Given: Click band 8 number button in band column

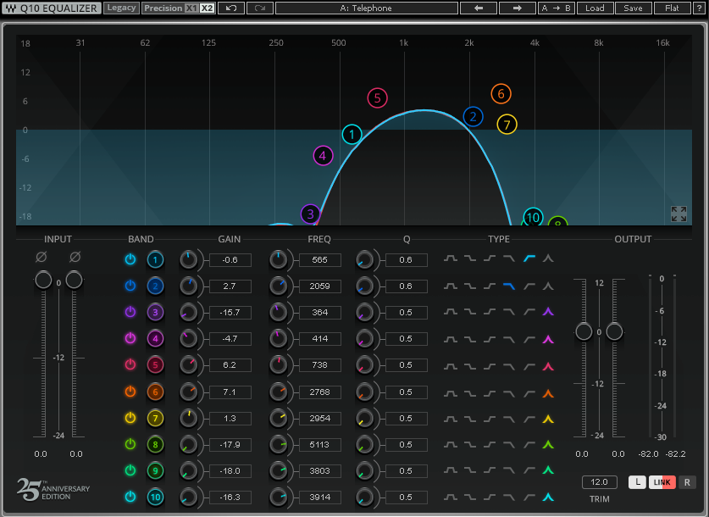Looking at the screenshot, I should click(155, 445).
